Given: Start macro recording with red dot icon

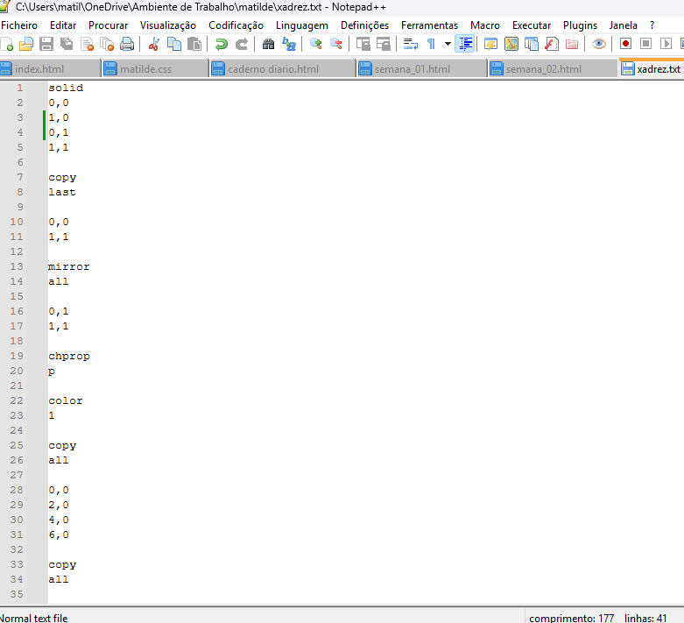Looking at the screenshot, I should tap(625, 44).
